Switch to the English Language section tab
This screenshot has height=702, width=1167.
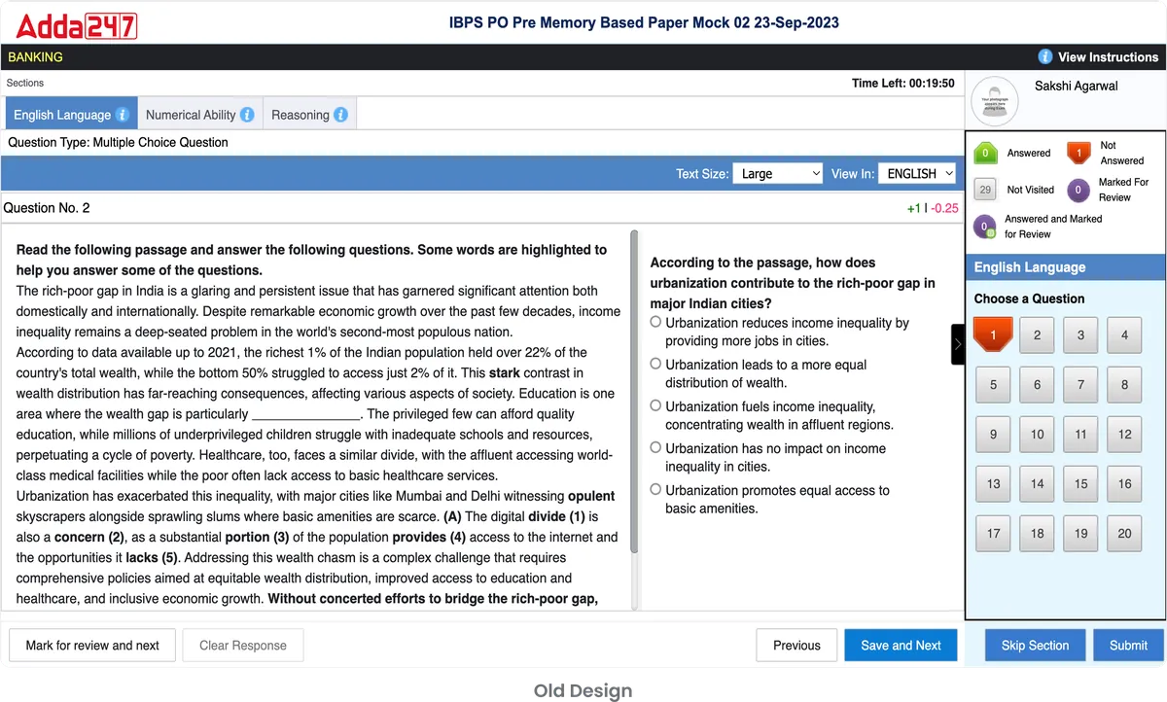[x=70, y=115]
